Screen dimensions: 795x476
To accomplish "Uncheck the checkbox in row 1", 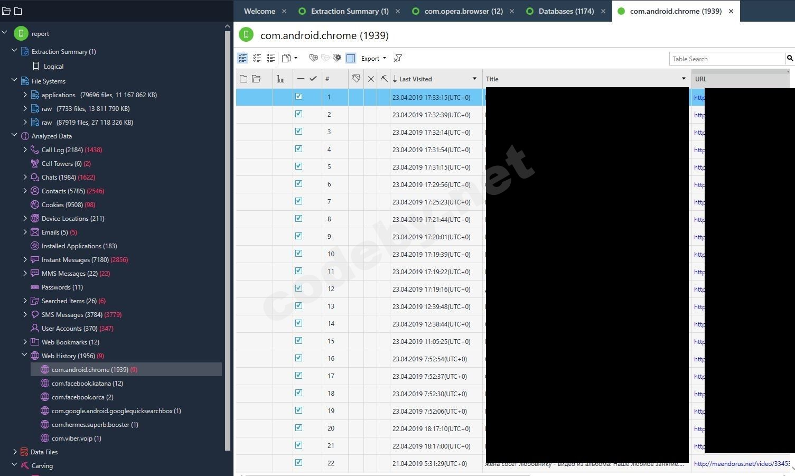I will [x=298, y=97].
